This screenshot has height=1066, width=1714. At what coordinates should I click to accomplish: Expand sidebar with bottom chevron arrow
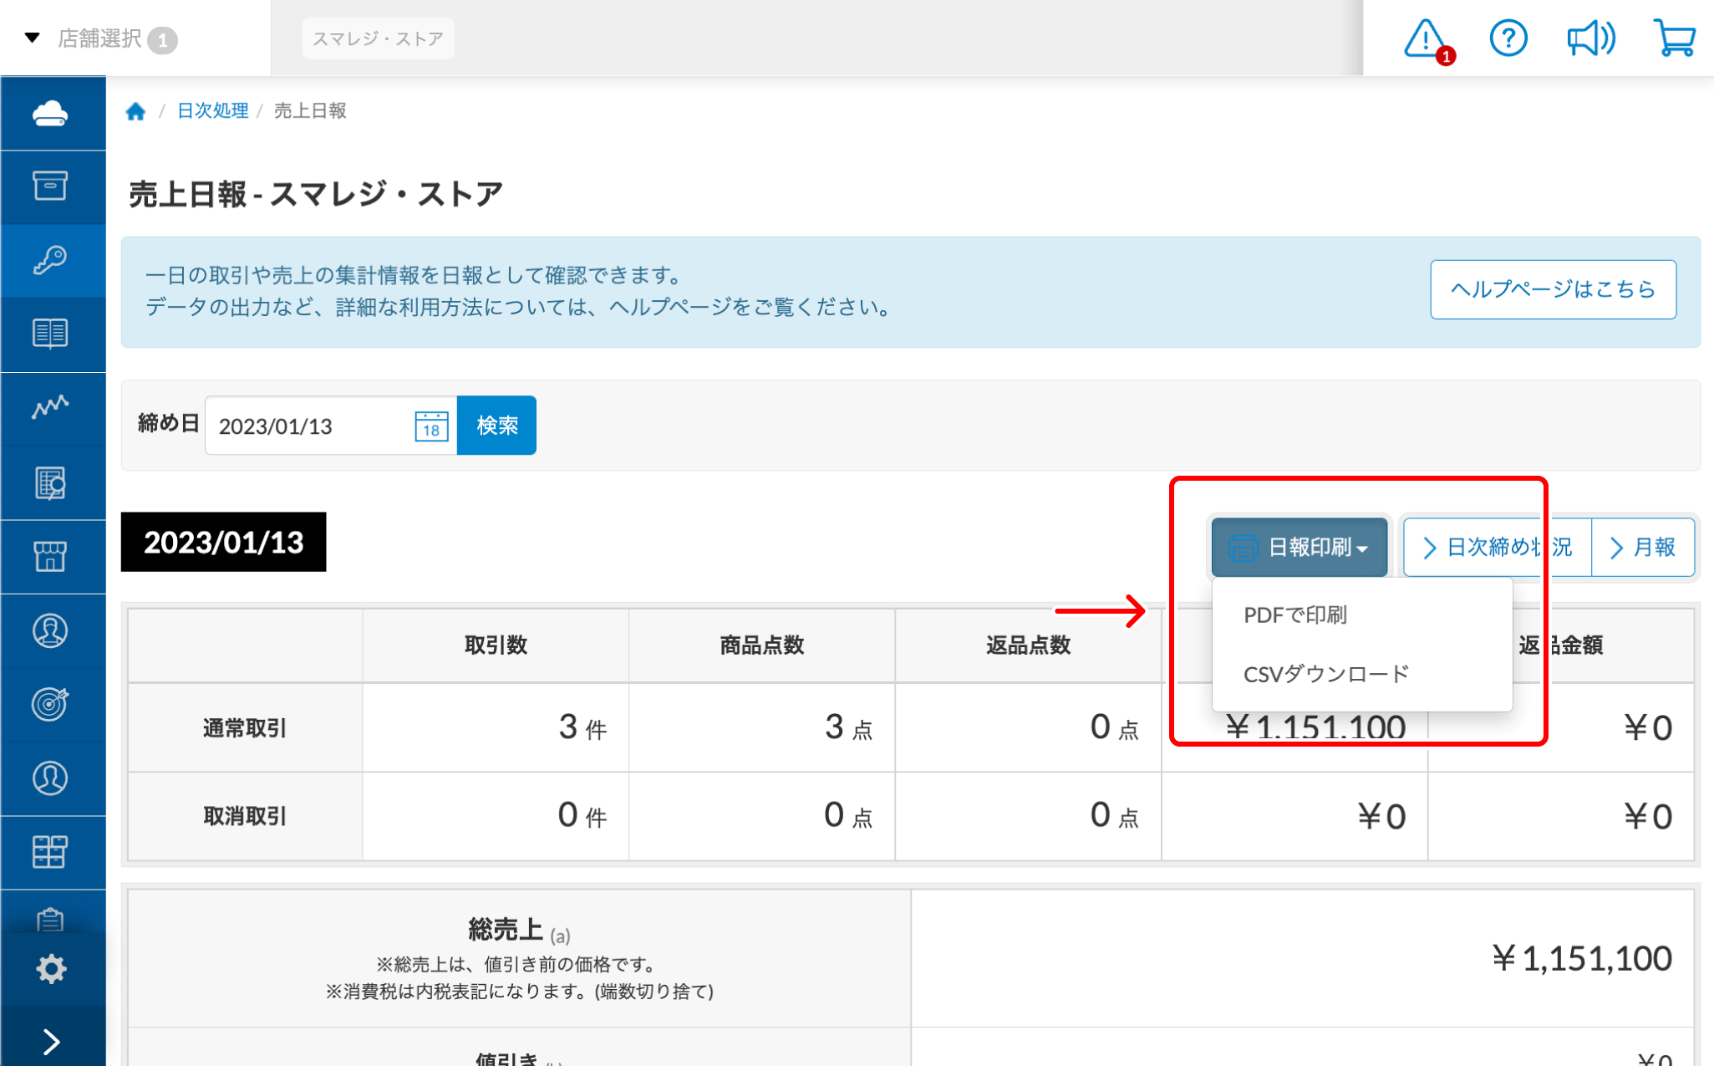pyautogui.click(x=51, y=1042)
